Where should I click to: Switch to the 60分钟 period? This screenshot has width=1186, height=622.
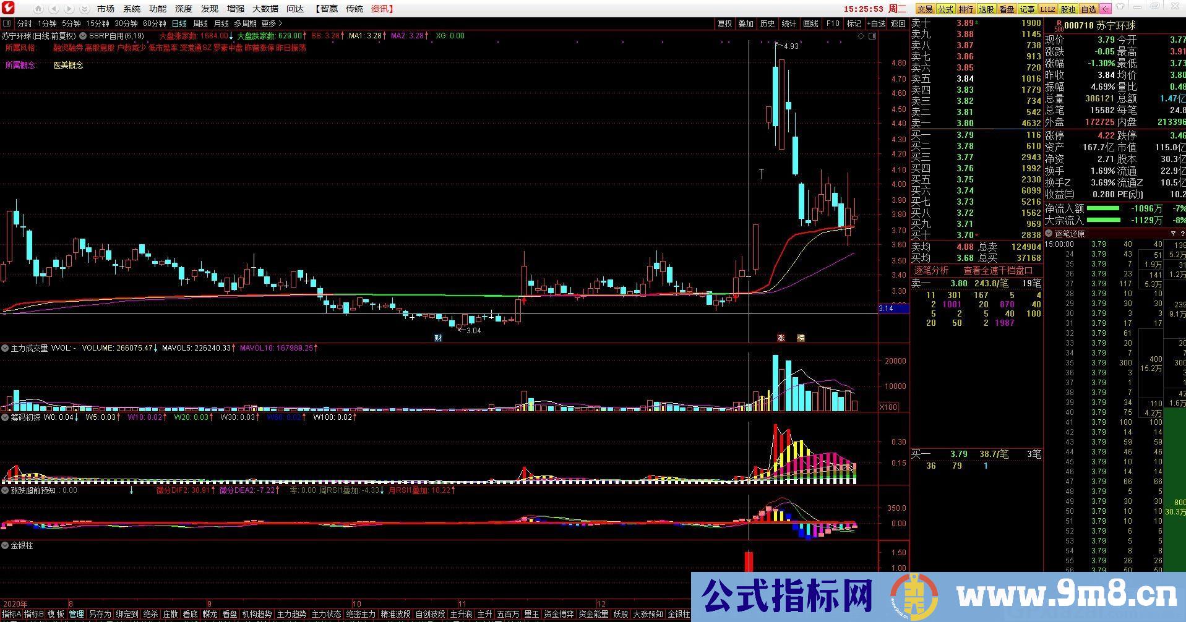click(x=155, y=23)
